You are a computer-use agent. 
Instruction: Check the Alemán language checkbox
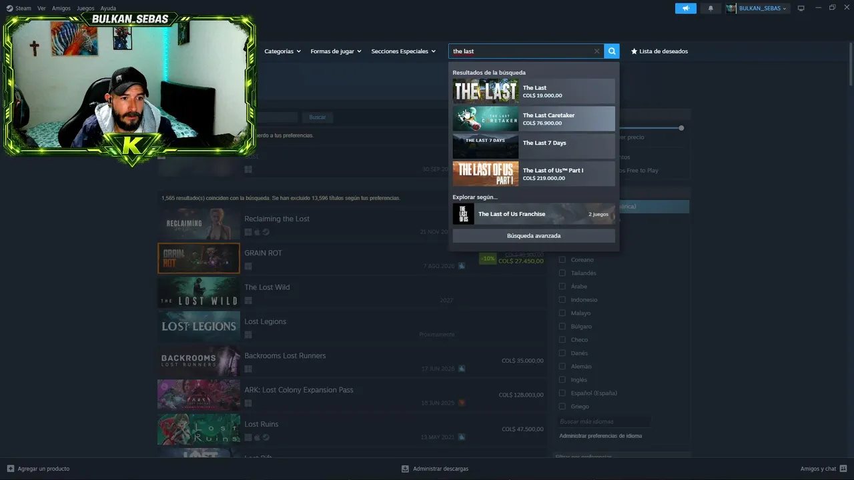[x=562, y=366]
